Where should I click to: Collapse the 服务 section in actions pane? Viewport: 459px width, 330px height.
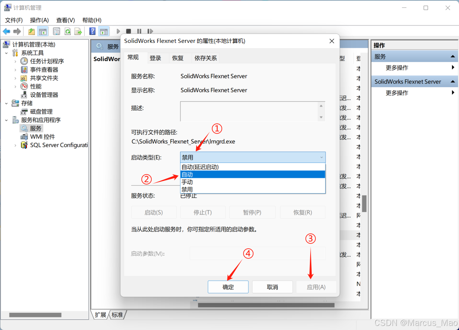click(x=453, y=57)
